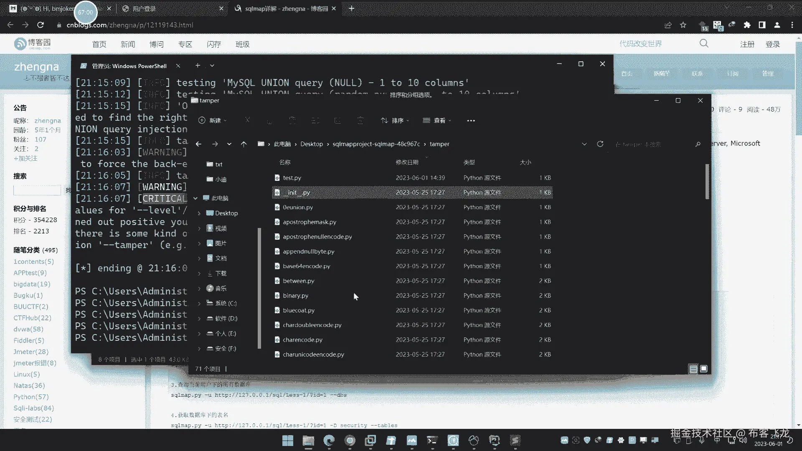Screen dimensions: 802x451
Task: Open the three-dots more options menu
Action: click(x=471, y=121)
